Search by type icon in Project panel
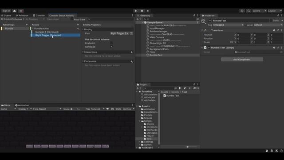 pos(180,88)
